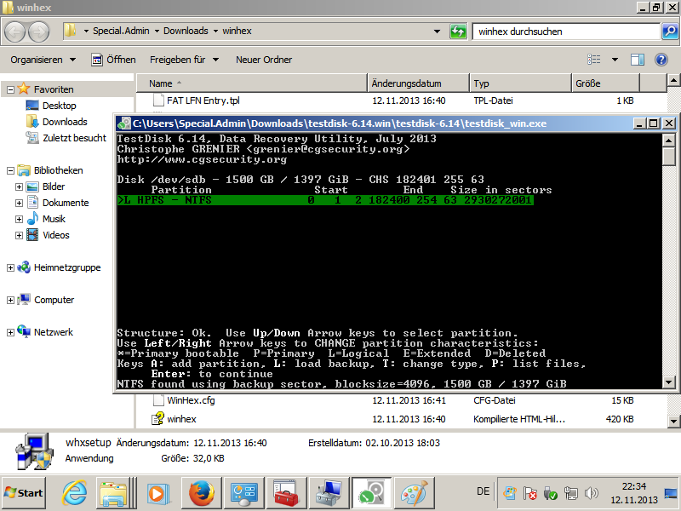The image size is (681, 511).
Task: Open the red toolbox taskbar icon
Action: point(286,493)
